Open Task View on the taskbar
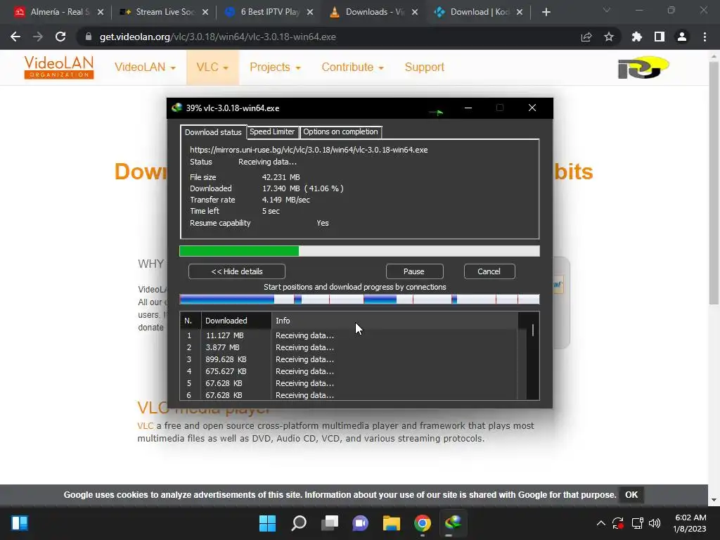The image size is (720, 540). (330, 523)
